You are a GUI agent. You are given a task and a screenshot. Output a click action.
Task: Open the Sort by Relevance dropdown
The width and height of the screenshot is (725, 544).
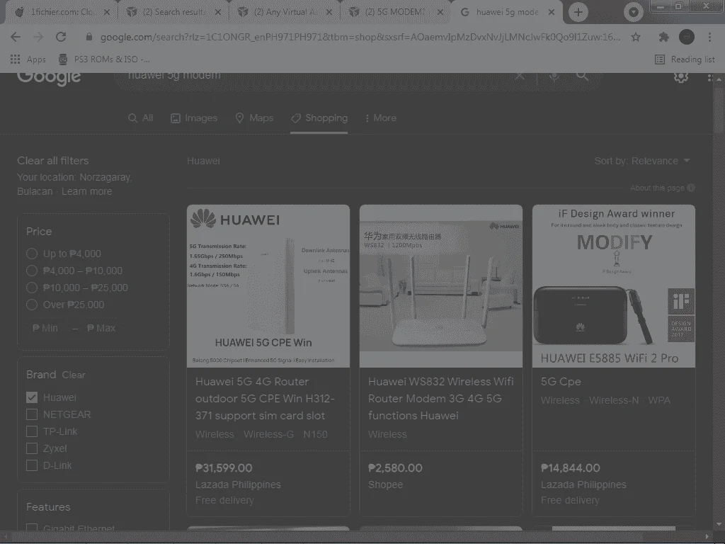642,161
